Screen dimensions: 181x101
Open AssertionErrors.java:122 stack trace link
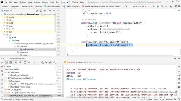coord(161,92)
